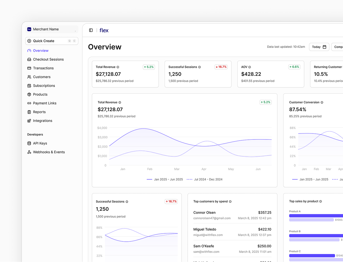Click info icon beside Customer Conversion
Screen dimensions: 343x262
click(322, 102)
